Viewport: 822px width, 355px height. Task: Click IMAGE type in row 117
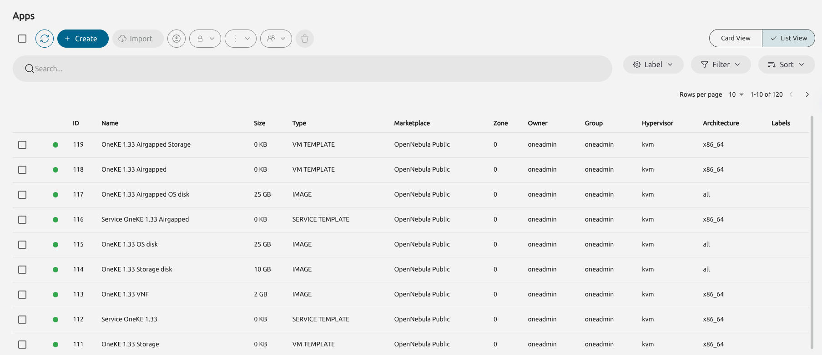click(302, 194)
